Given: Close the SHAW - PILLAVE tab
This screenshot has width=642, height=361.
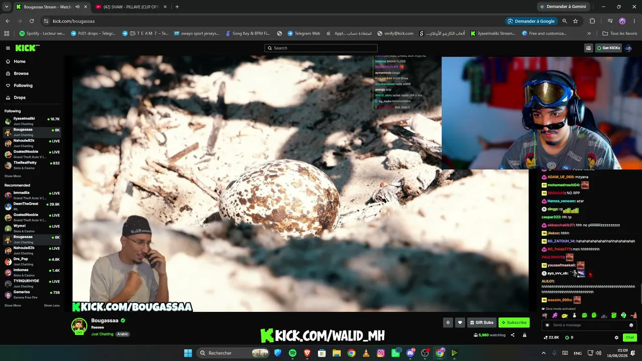Looking at the screenshot, I should pyautogui.click(x=165, y=7).
